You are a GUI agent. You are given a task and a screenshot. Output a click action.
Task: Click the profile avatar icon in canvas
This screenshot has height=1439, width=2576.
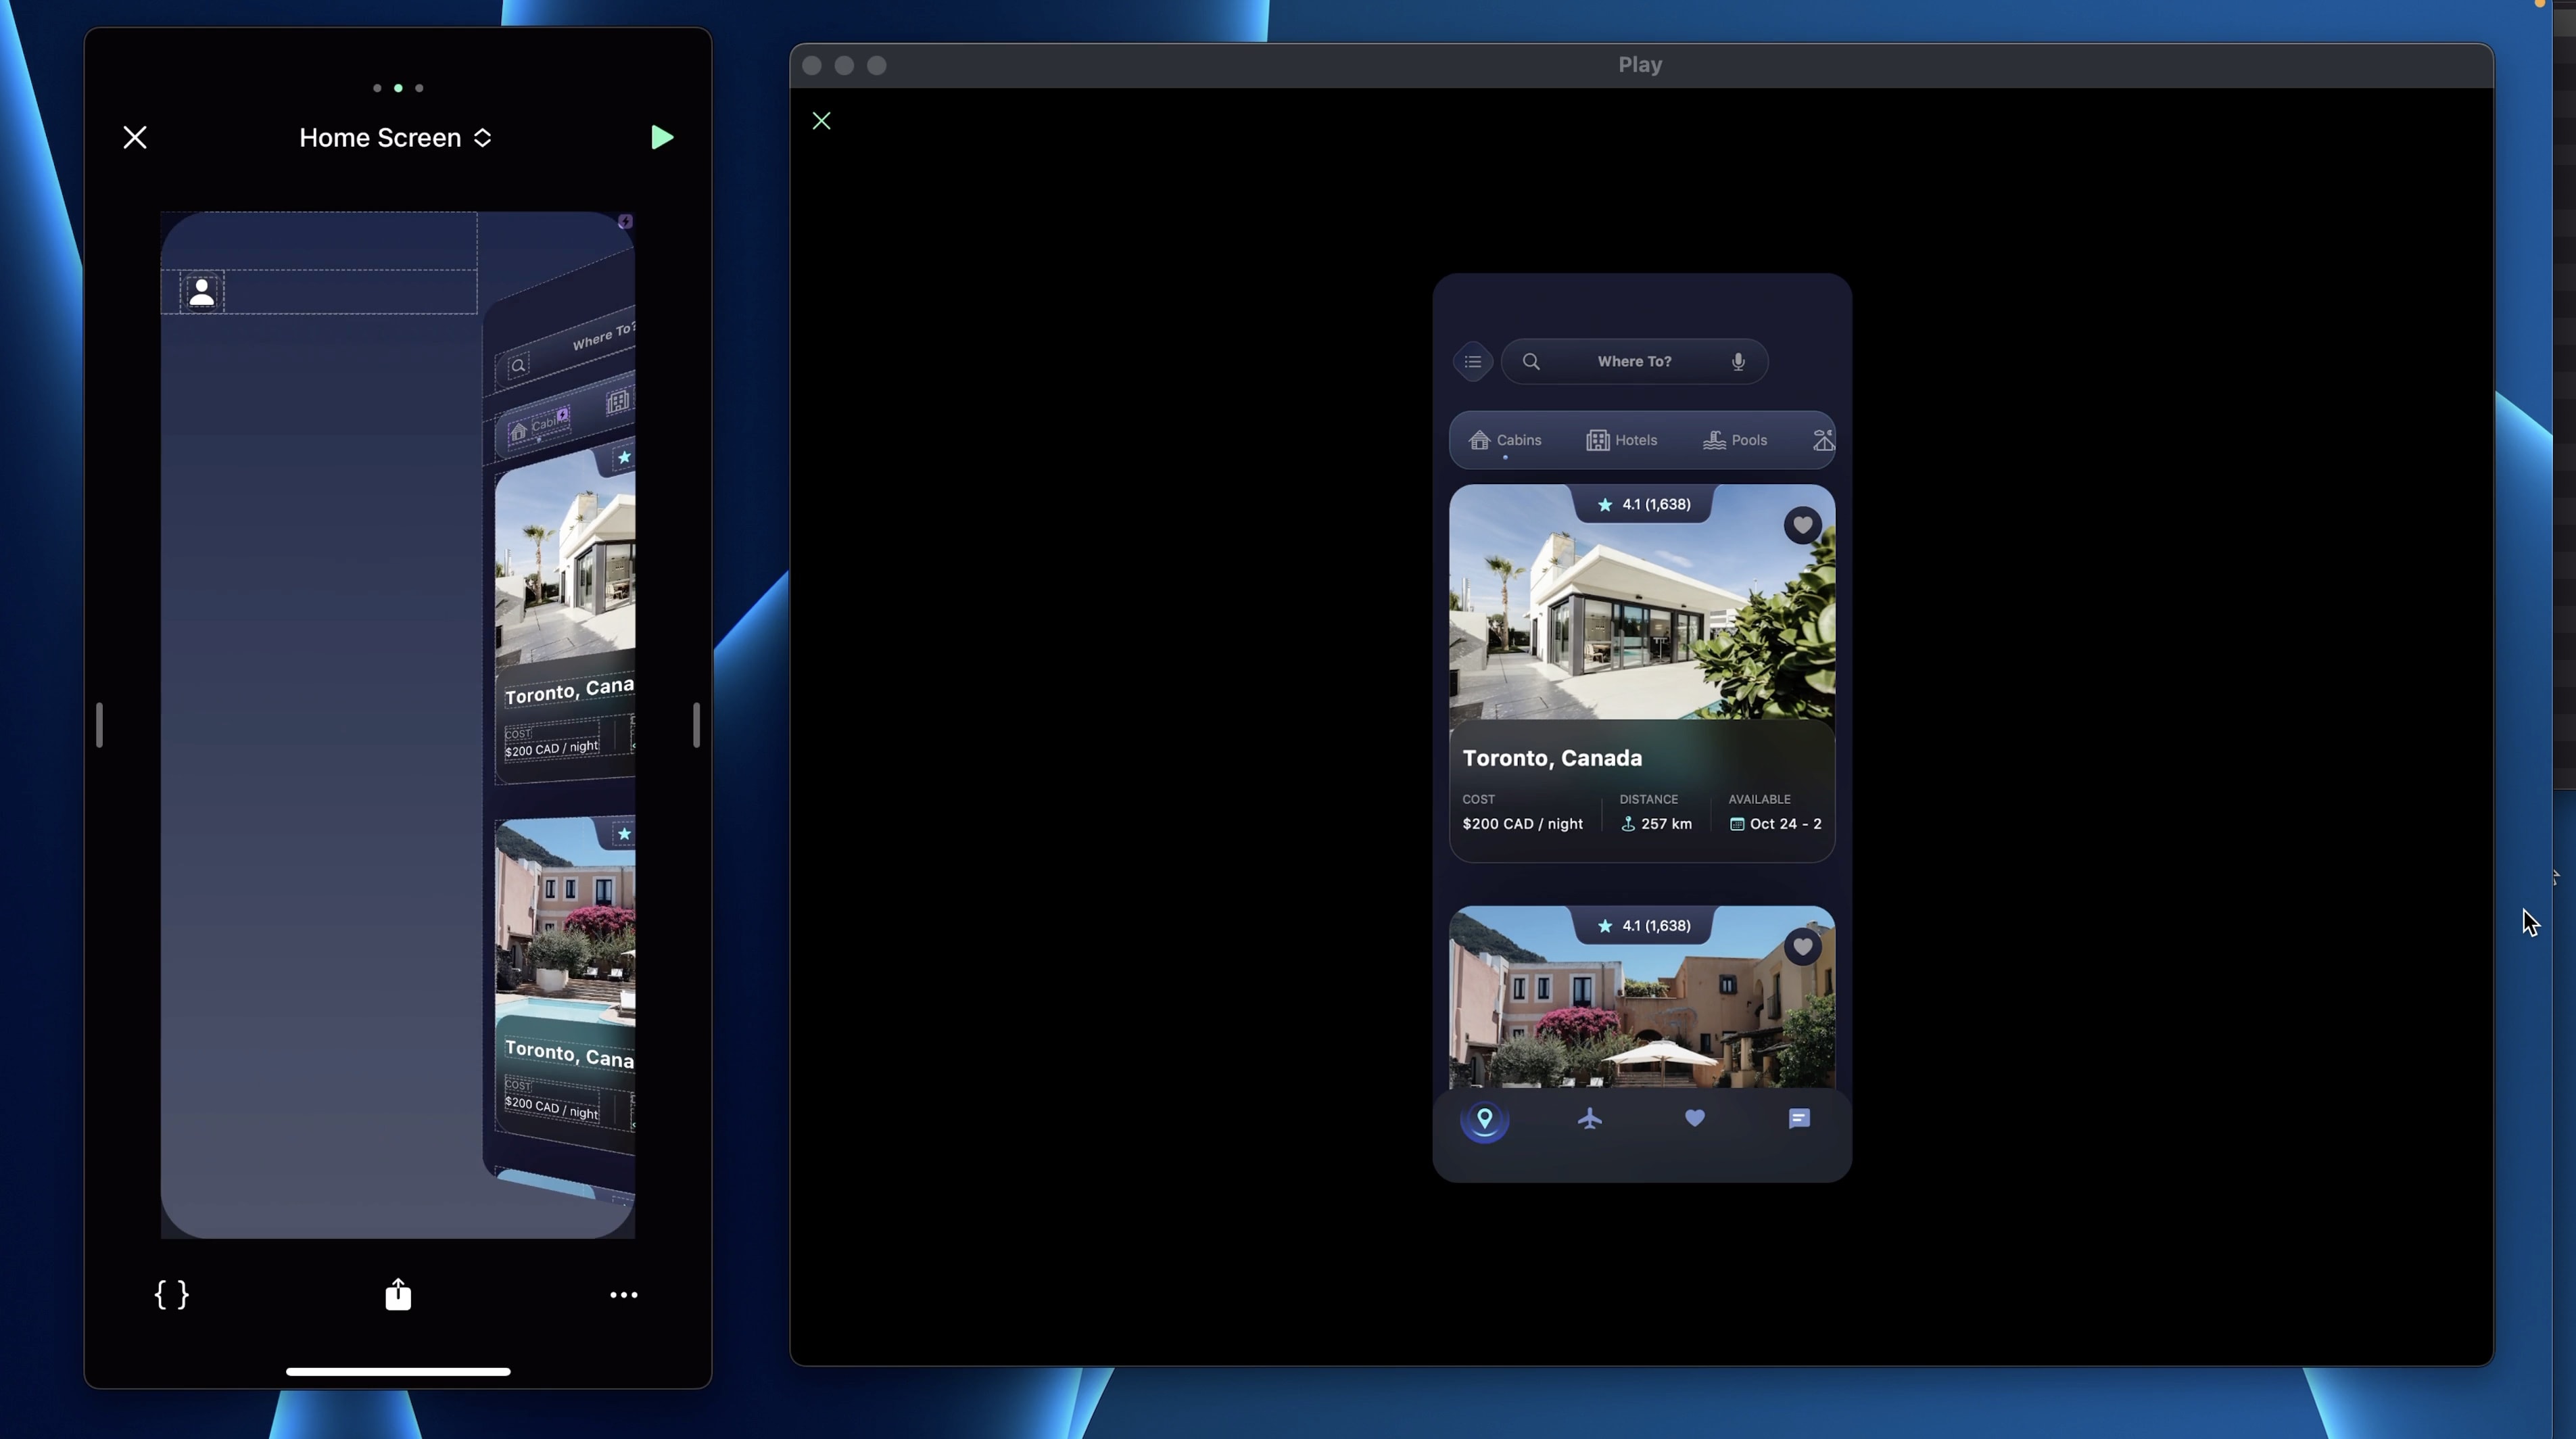pos(202,292)
